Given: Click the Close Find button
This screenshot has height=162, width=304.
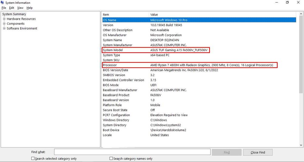Looking at the screenshot, I should point(258,152).
